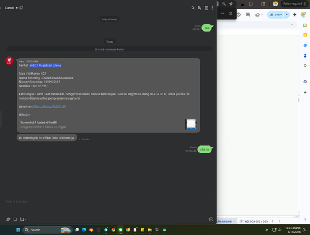Open the ImgBB screenshot preview thumbnail
Screen dimensions: 310x235
191,124
